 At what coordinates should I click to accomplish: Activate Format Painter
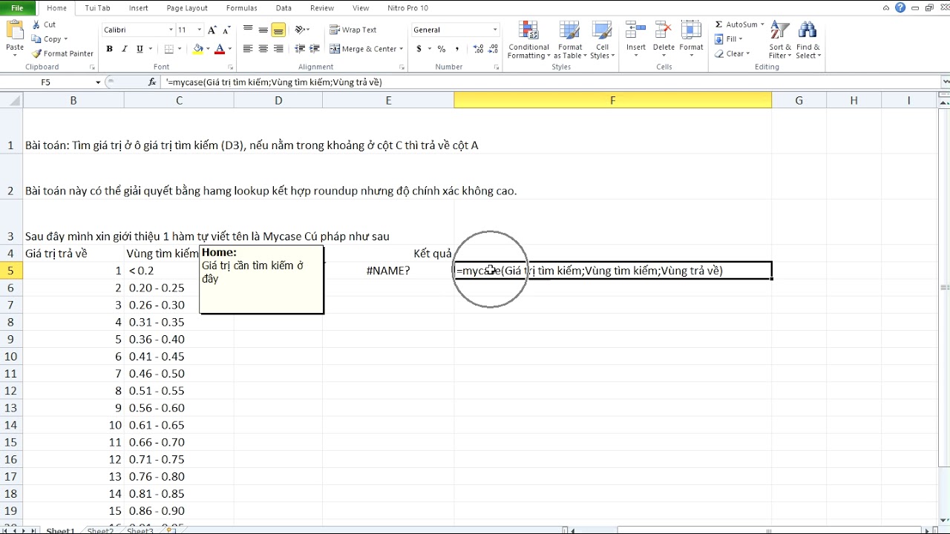tap(62, 53)
